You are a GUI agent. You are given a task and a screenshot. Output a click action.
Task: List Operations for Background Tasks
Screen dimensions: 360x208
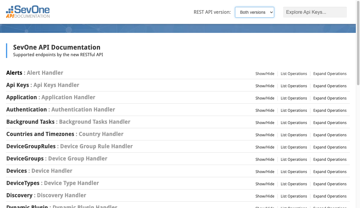click(x=294, y=123)
